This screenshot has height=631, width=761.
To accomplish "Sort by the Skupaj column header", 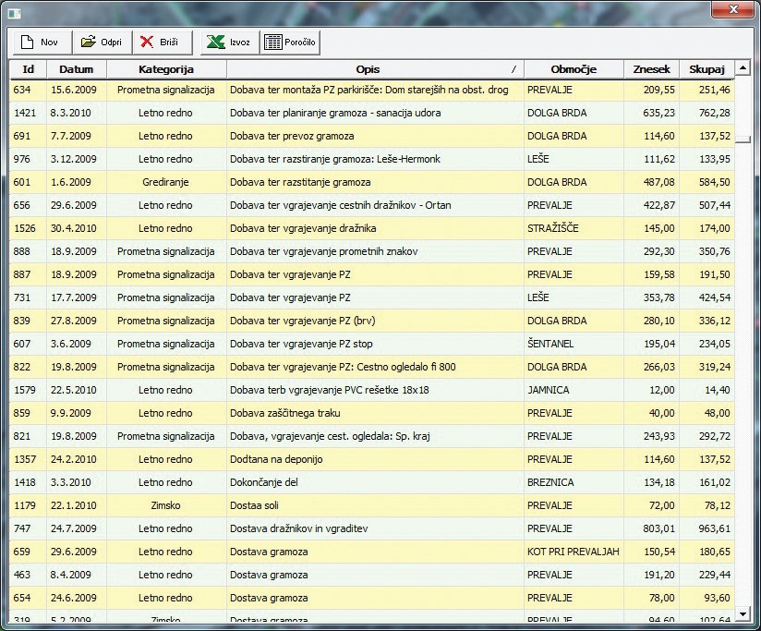I will tap(707, 69).
